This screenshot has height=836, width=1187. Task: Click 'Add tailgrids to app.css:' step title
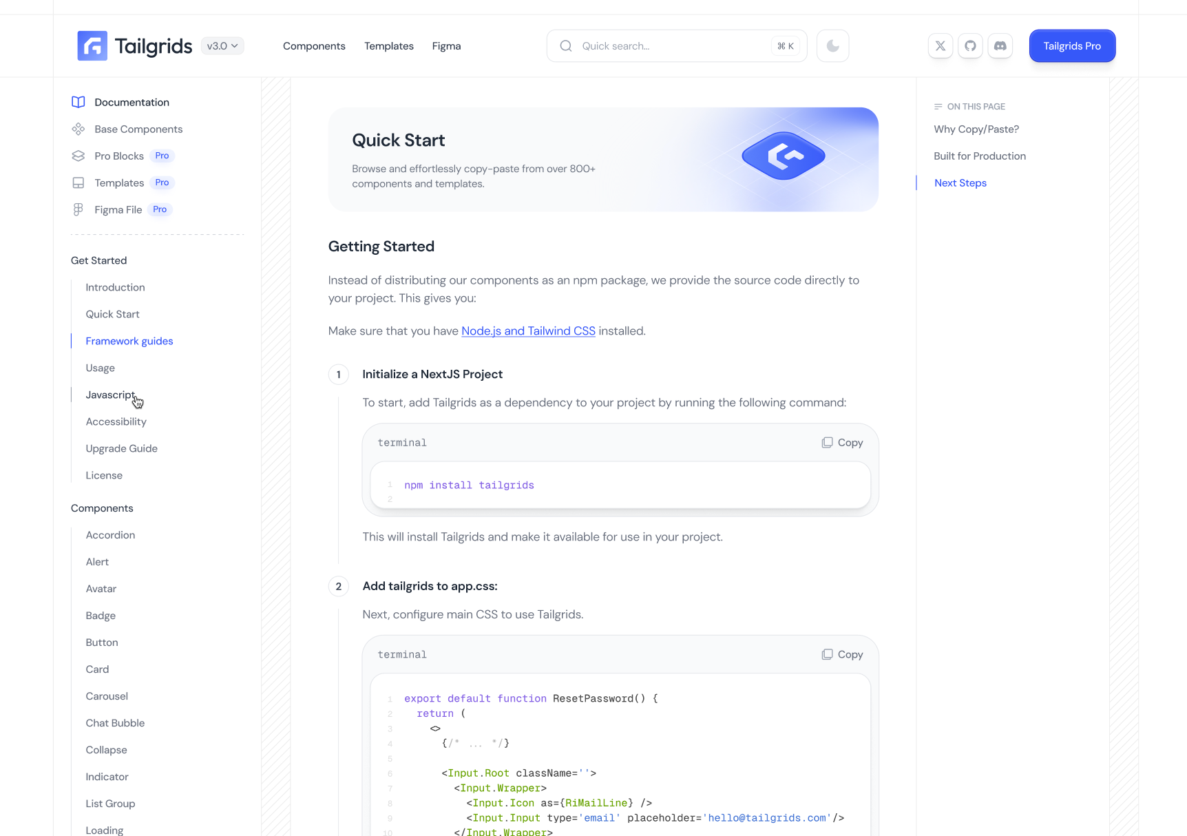tap(430, 586)
